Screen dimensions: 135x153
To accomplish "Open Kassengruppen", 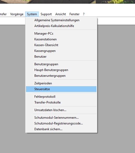I will [x=61, y=51].
